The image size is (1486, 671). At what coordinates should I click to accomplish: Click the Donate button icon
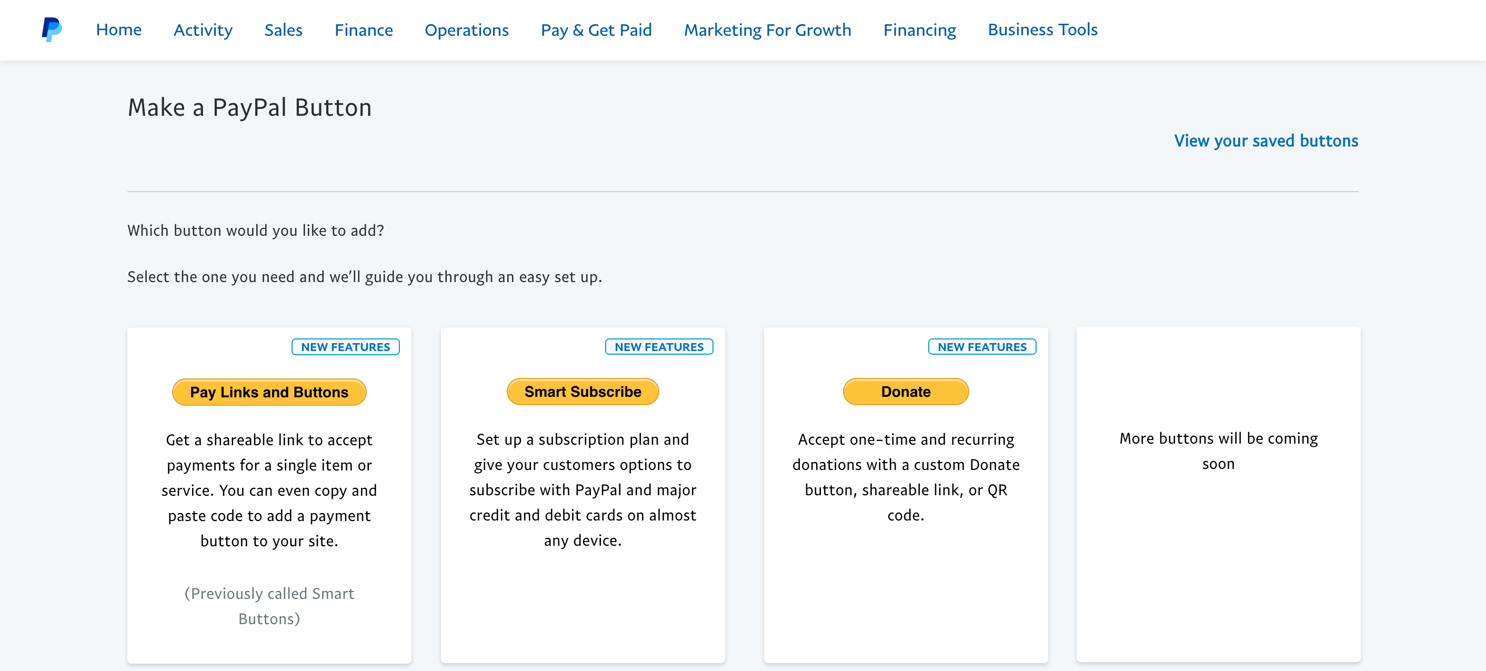click(x=905, y=392)
